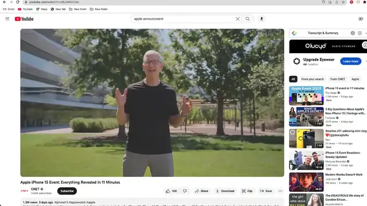Subscribe to CNET channel
Image resolution: width=367 pixels, height=206 pixels.
(x=67, y=191)
